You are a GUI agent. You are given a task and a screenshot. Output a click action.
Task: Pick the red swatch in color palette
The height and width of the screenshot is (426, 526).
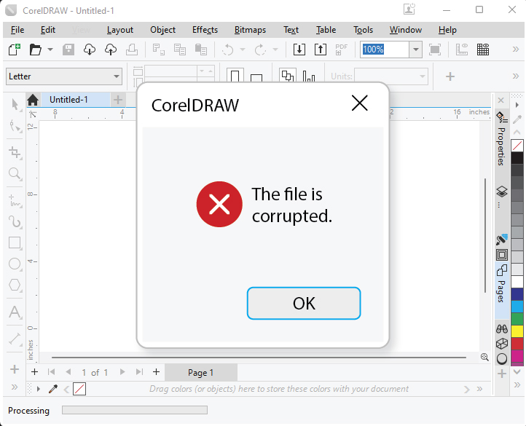517,344
